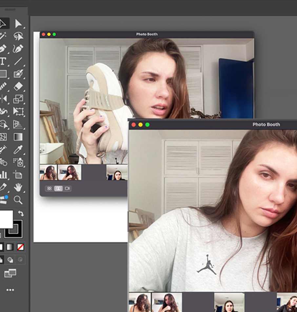
Task: Activate the Hand tool
Action: (x=18, y=187)
